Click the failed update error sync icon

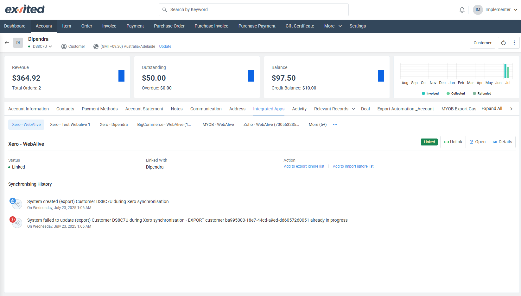click(16, 222)
